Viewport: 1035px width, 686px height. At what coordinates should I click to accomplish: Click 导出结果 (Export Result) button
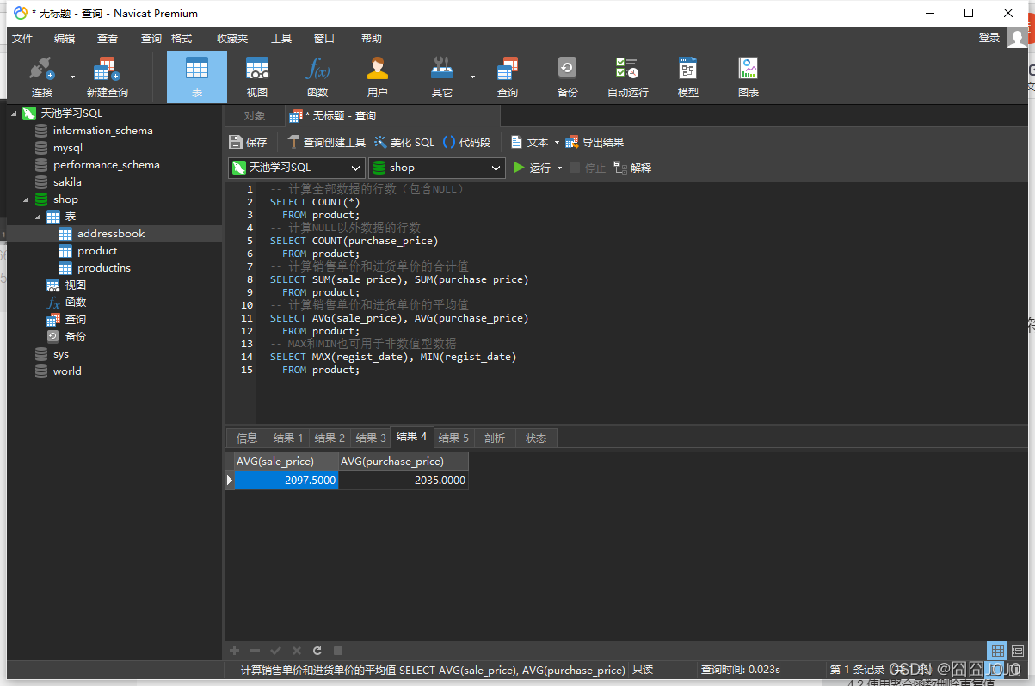pyautogui.click(x=595, y=143)
